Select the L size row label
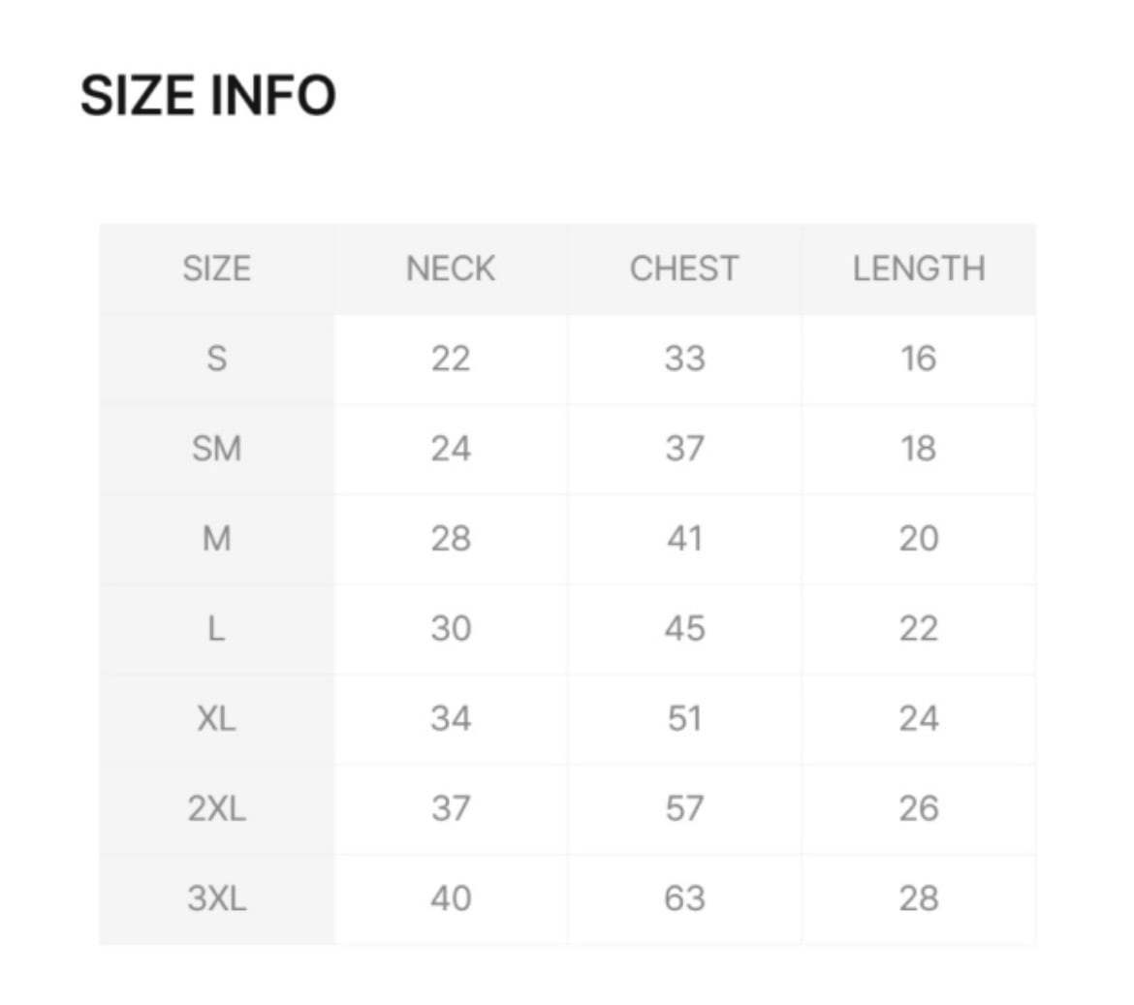1134x1005 pixels. [x=216, y=629]
